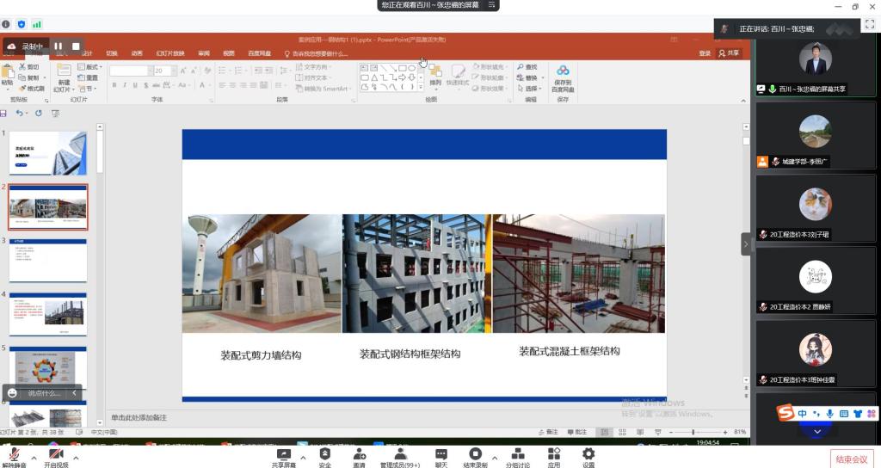
Task: Open the 百度网盘 ribbon tab
Action: [x=260, y=53]
